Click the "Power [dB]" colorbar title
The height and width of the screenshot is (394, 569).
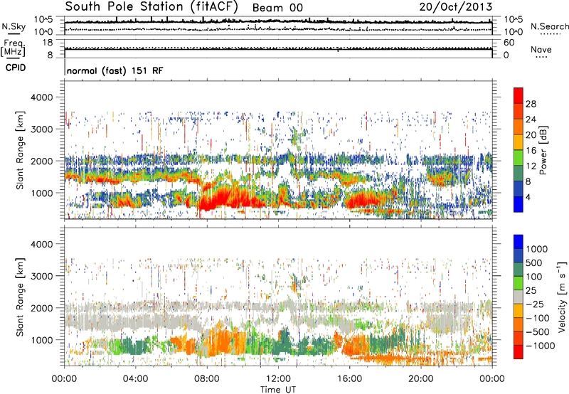(543, 150)
